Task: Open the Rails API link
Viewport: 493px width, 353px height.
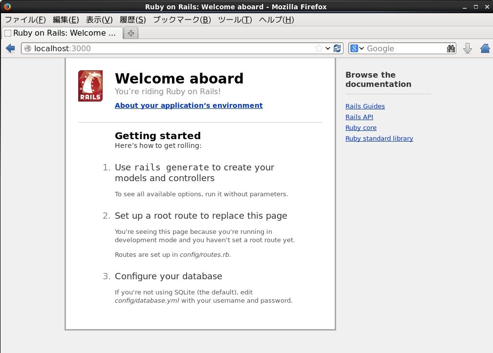Action: point(359,117)
